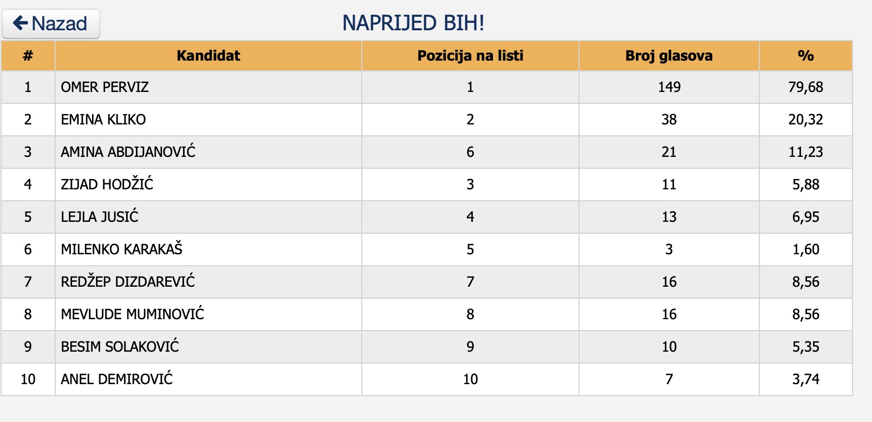Click the % column header
The width and height of the screenshot is (872, 422).
tap(806, 56)
